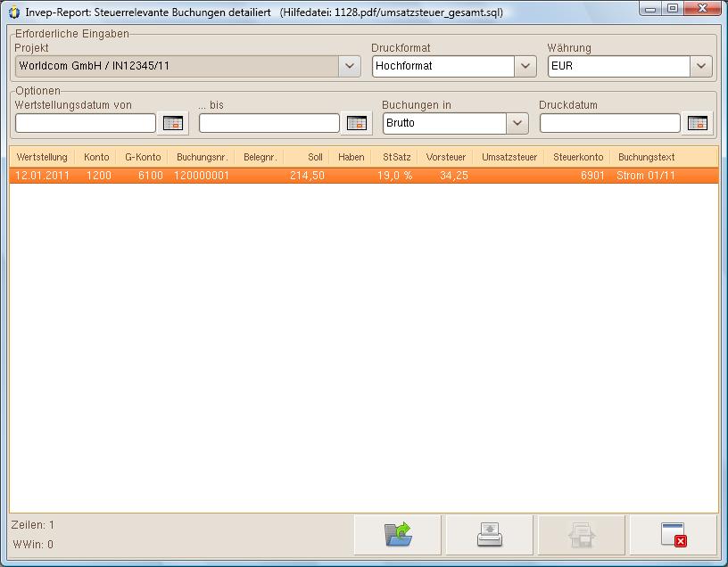
Task: Close the window via title bar X
Action: 702,9
